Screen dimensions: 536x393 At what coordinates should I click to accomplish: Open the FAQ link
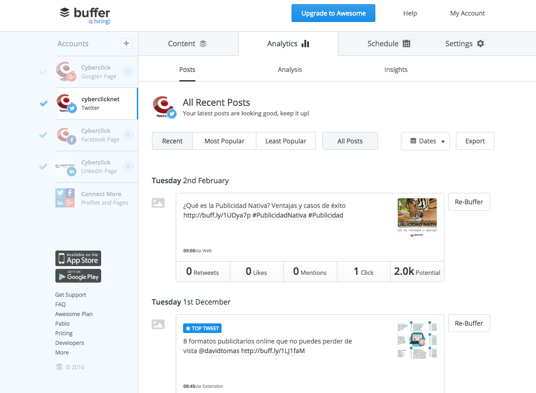(x=60, y=305)
